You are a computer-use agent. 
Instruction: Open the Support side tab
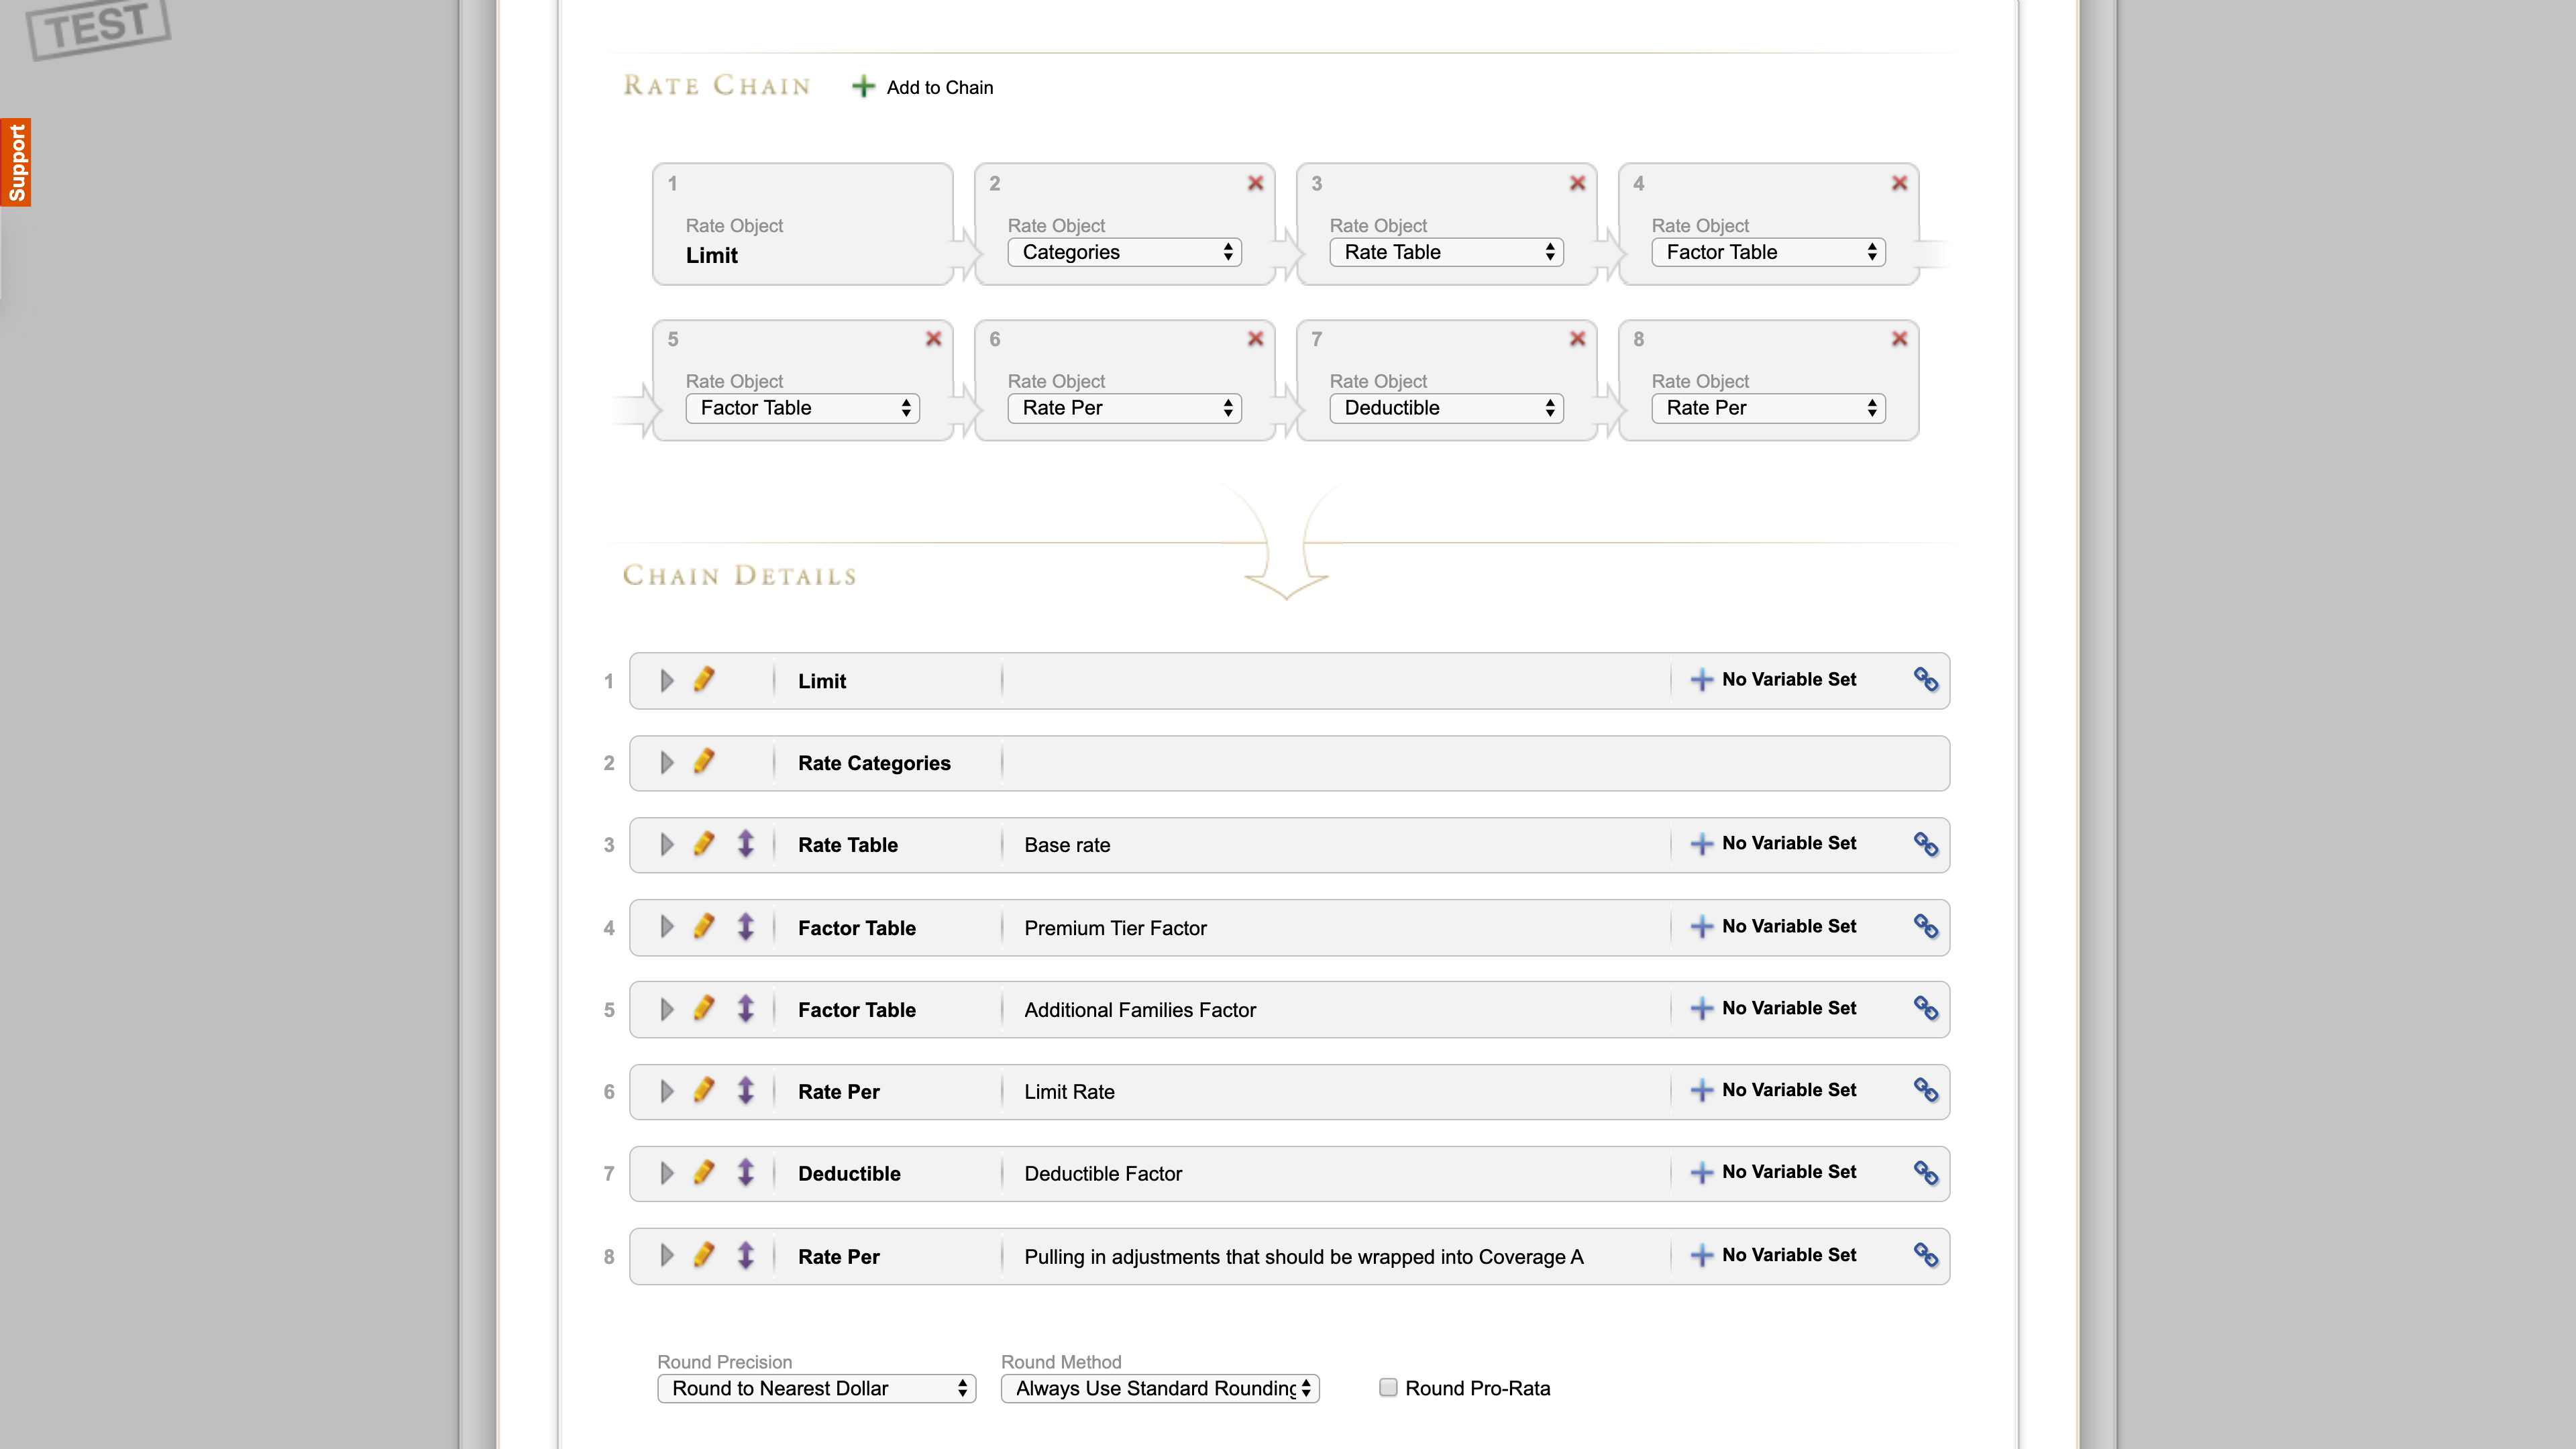[16, 162]
